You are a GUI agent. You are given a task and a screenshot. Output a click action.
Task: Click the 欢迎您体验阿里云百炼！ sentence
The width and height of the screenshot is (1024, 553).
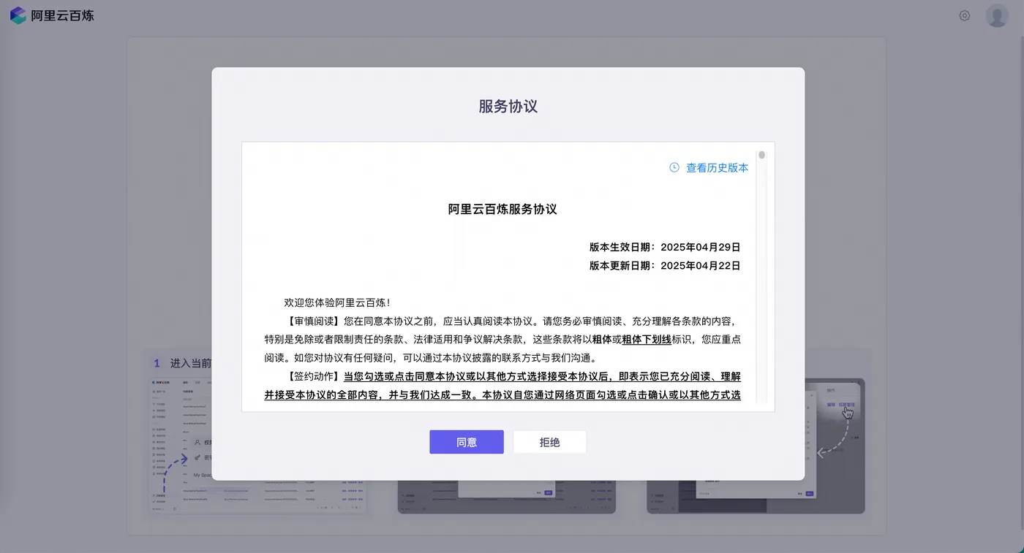[x=337, y=302]
